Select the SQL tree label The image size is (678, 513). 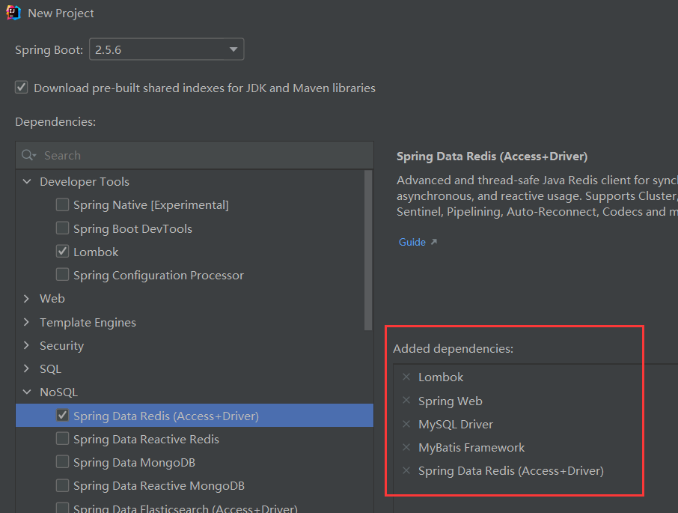click(x=51, y=369)
